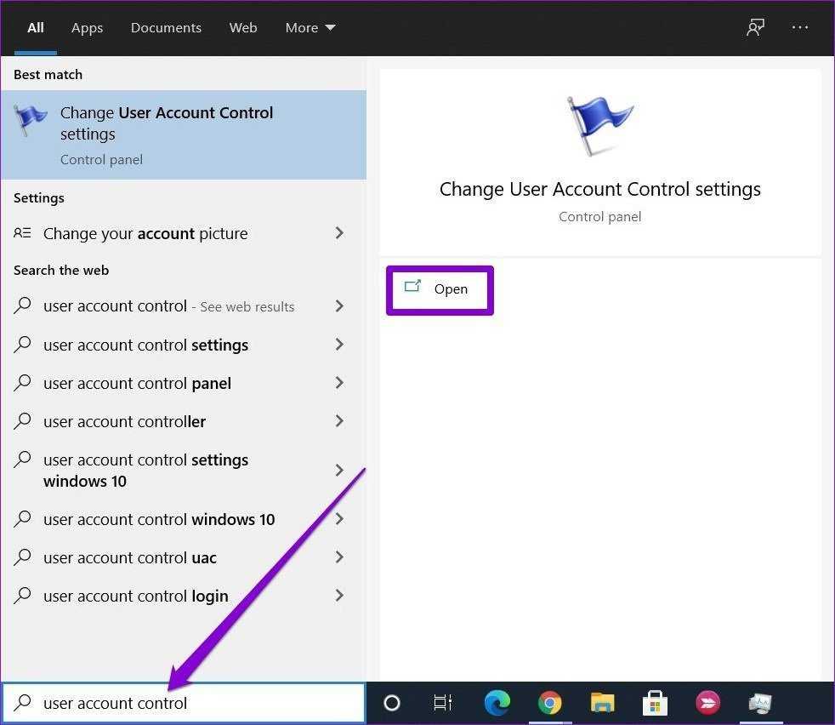Switch to the Documents tab
Screen dimensions: 835x725
pyautogui.click(x=166, y=27)
